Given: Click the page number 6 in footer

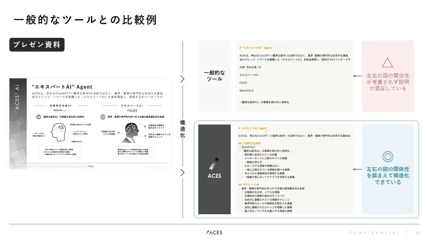Looking at the screenshot, I should pos(418,233).
